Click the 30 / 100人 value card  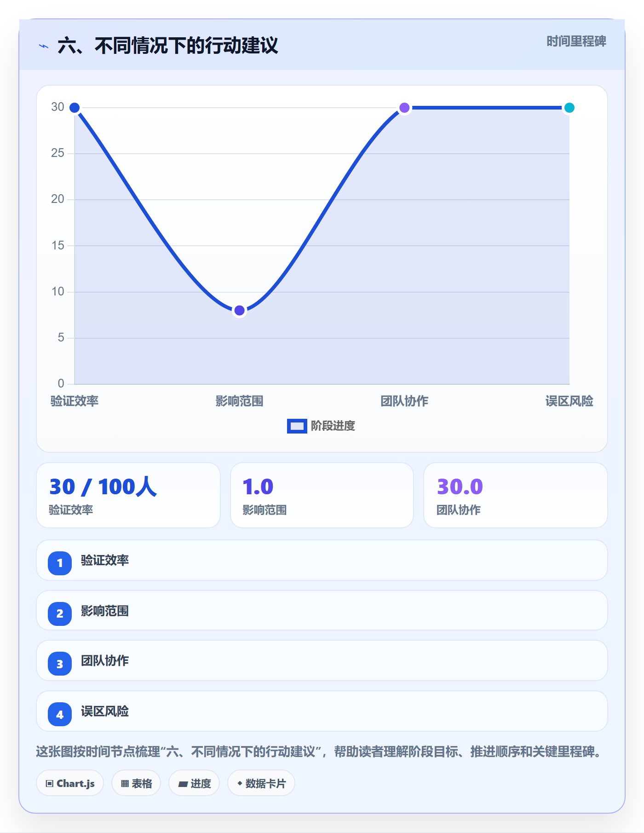click(128, 495)
